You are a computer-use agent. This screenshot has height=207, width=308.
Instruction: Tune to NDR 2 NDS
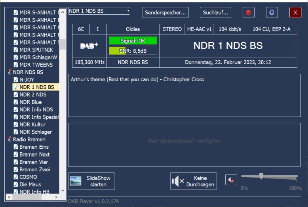(33, 95)
